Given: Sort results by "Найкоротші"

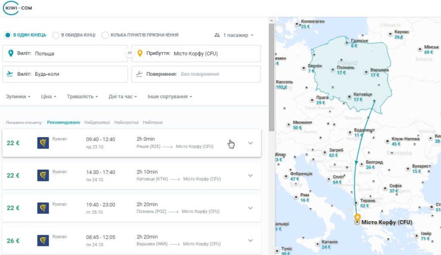Looking at the screenshot, I should 126,122.
